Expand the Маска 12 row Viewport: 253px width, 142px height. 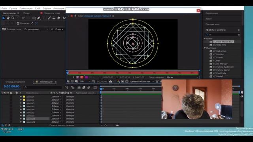click(x=21, y=122)
